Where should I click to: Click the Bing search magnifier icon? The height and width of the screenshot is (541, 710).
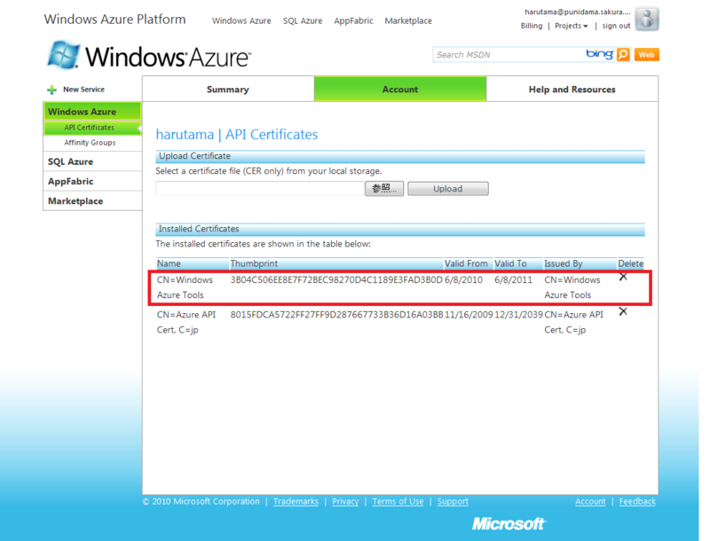[623, 55]
